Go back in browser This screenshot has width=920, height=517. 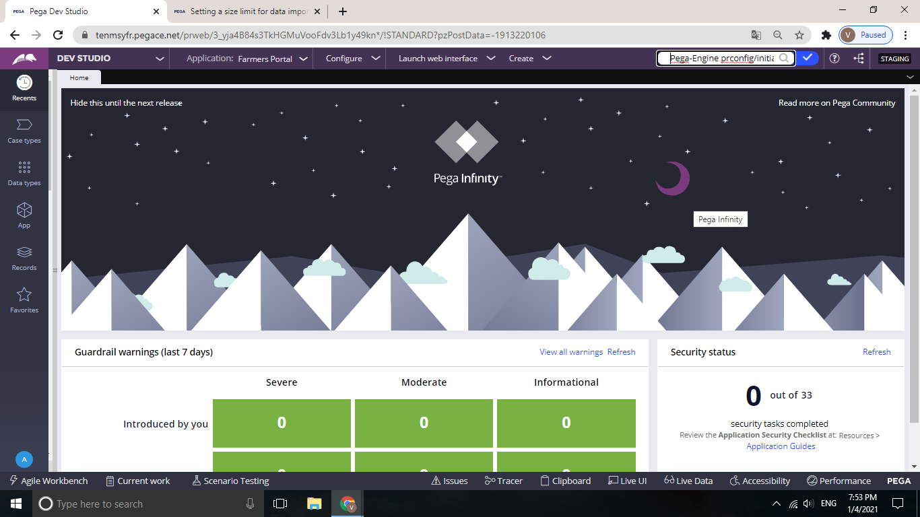pyautogui.click(x=15, y=35)
